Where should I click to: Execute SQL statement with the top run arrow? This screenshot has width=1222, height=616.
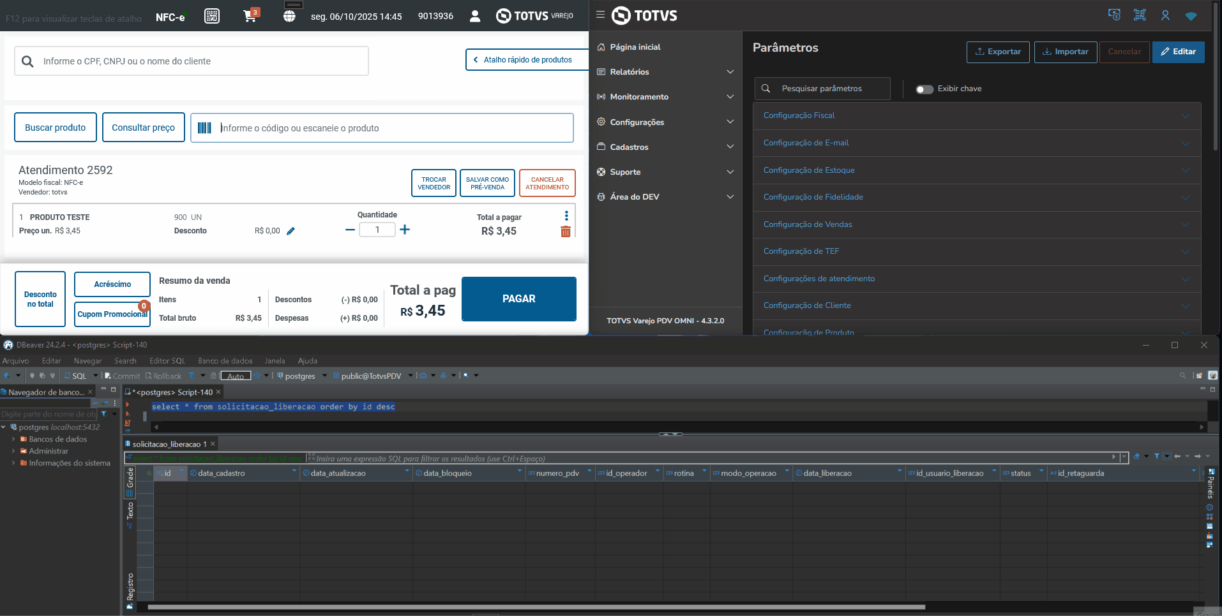click(x=128, y=404)
